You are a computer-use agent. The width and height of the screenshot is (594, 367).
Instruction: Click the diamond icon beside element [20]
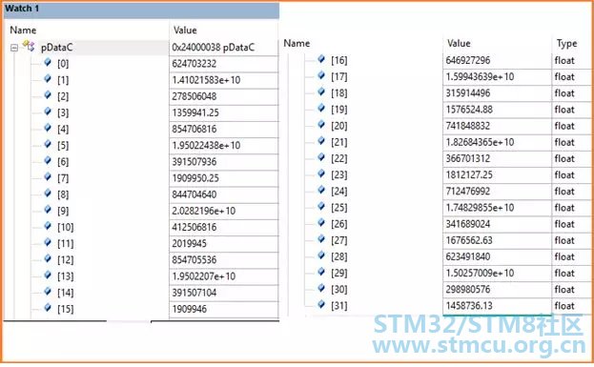point(321,124)
